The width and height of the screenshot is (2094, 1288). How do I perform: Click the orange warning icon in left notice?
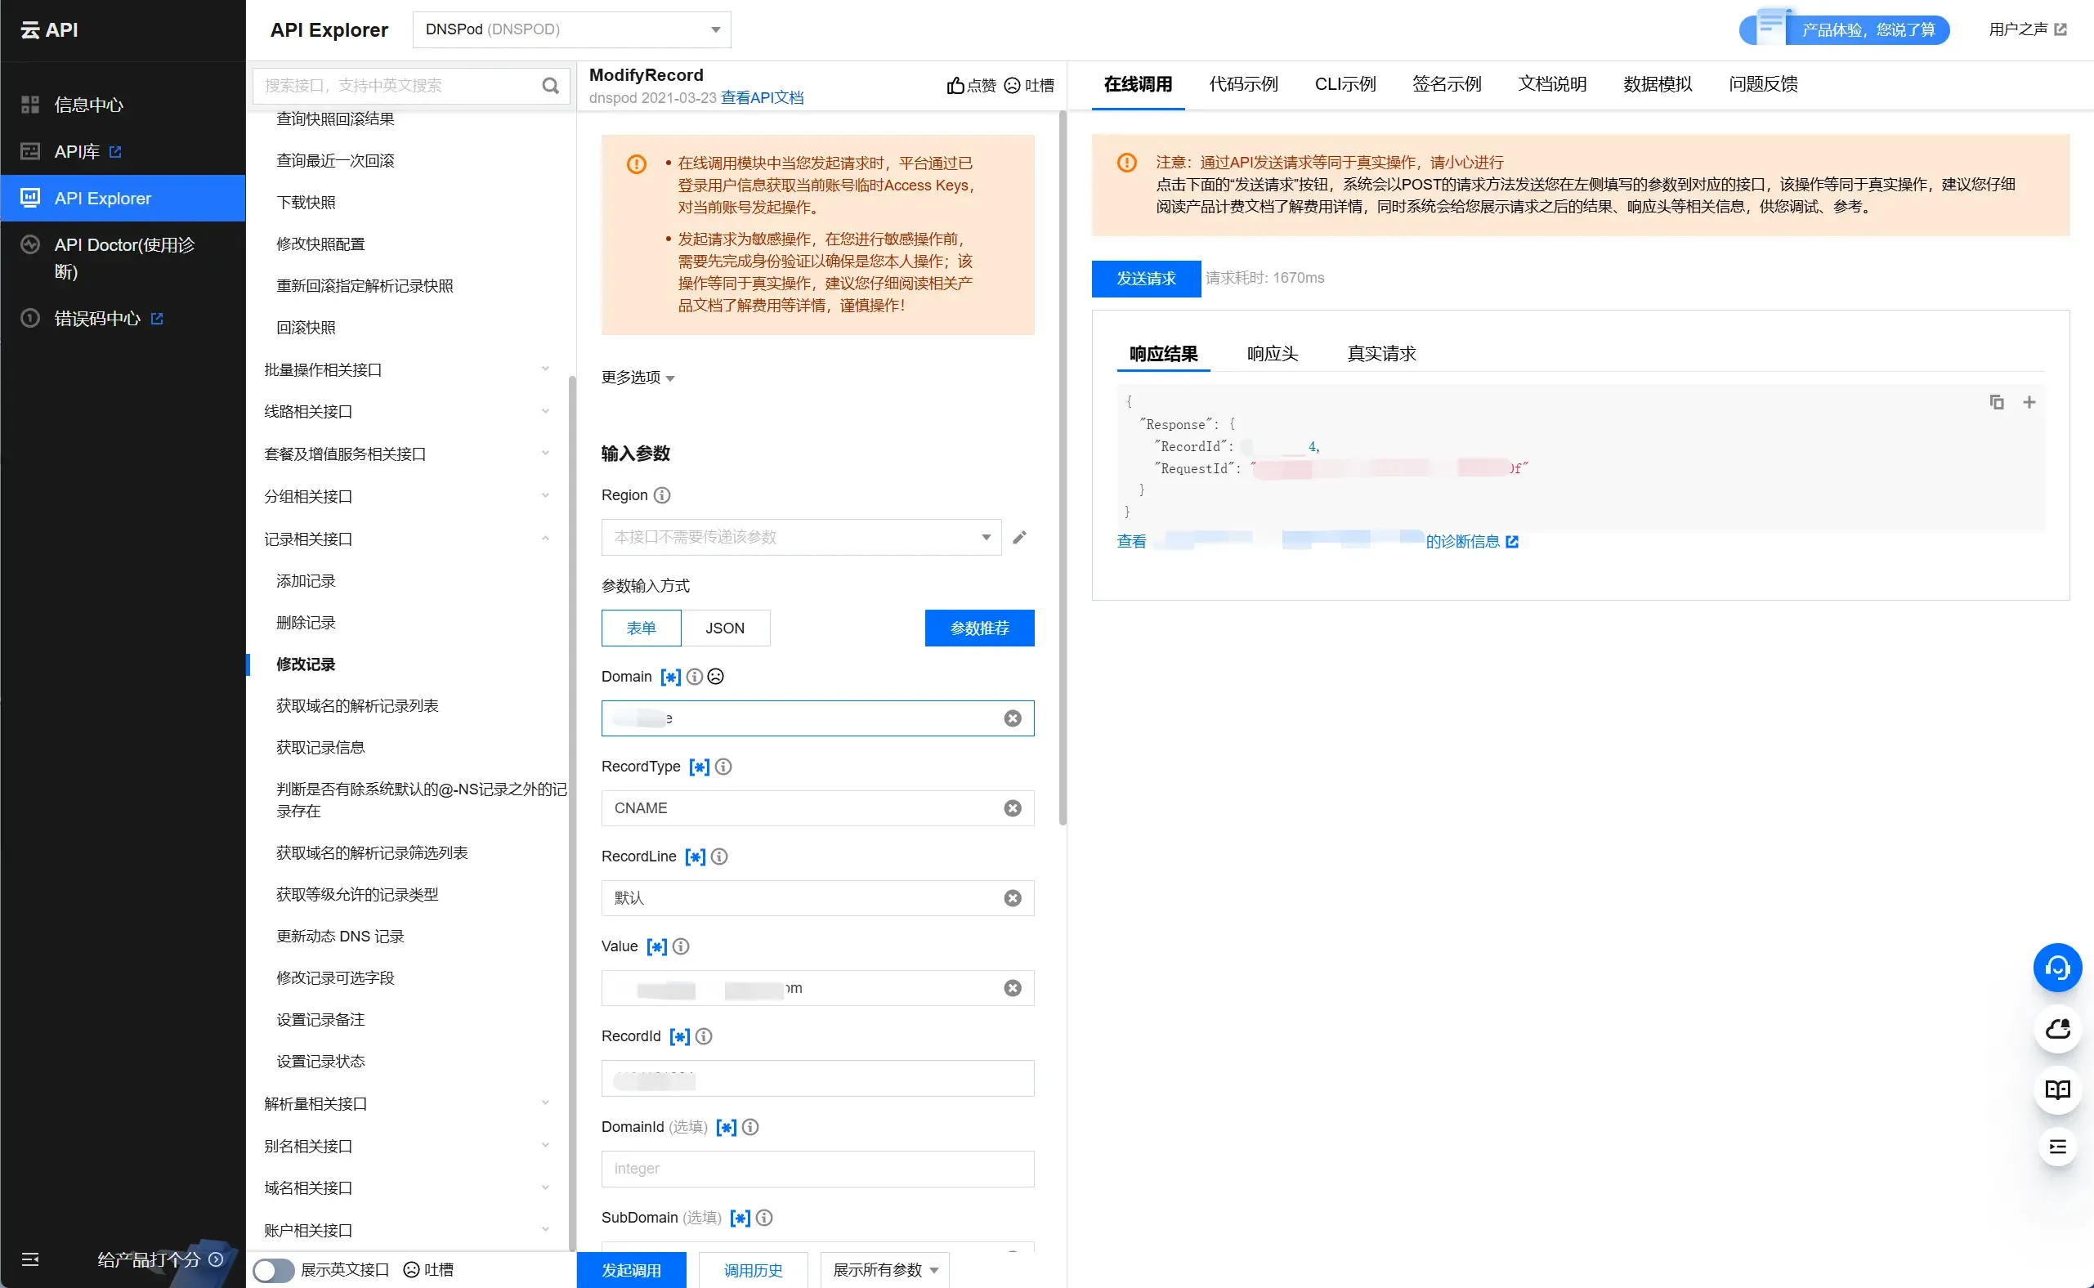coord(637,163)
